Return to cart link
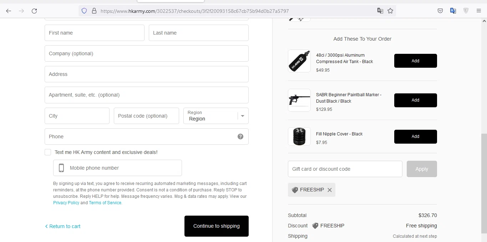 (63, 226)
